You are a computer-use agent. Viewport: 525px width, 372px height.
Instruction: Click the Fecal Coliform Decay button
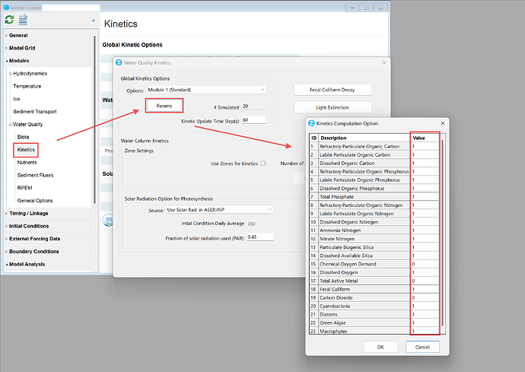[x=332, y=89]
